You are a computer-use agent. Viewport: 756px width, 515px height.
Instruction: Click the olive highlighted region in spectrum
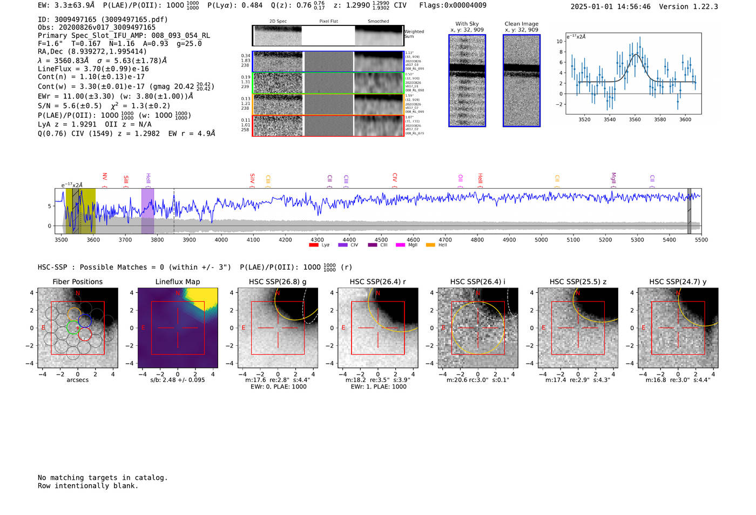click(x=80, y=211)
